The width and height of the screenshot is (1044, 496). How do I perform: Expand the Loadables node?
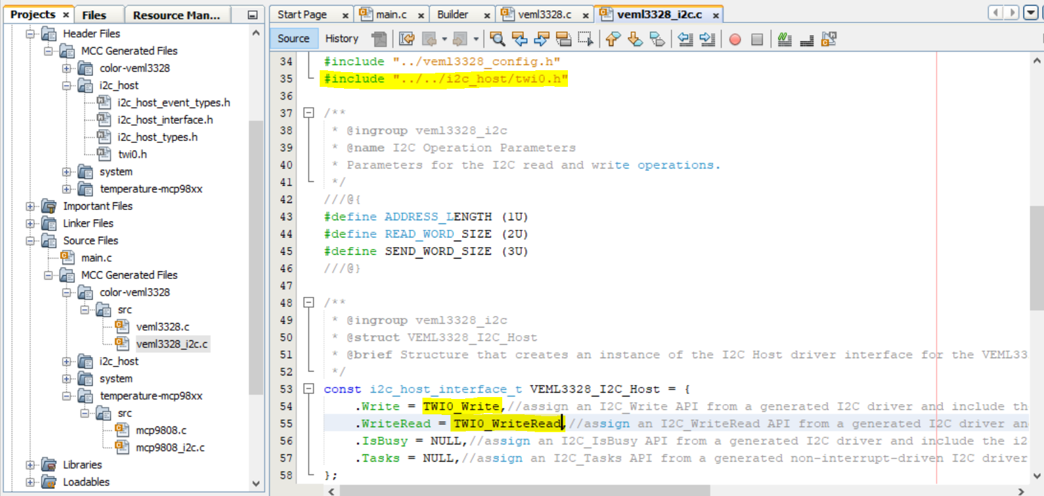coord(30,481)
